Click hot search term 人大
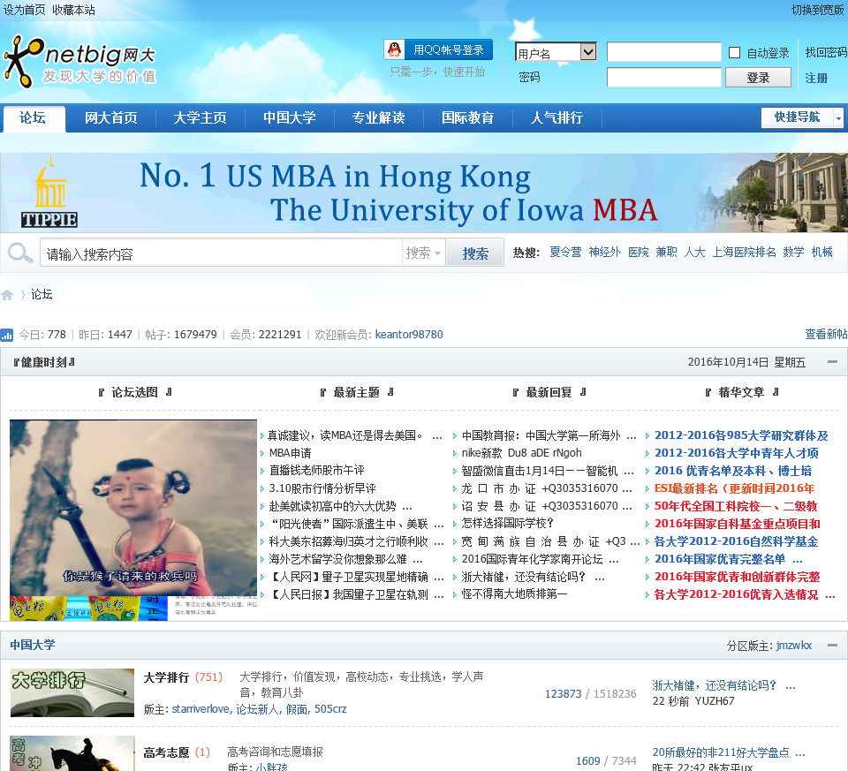 (694, 252)
